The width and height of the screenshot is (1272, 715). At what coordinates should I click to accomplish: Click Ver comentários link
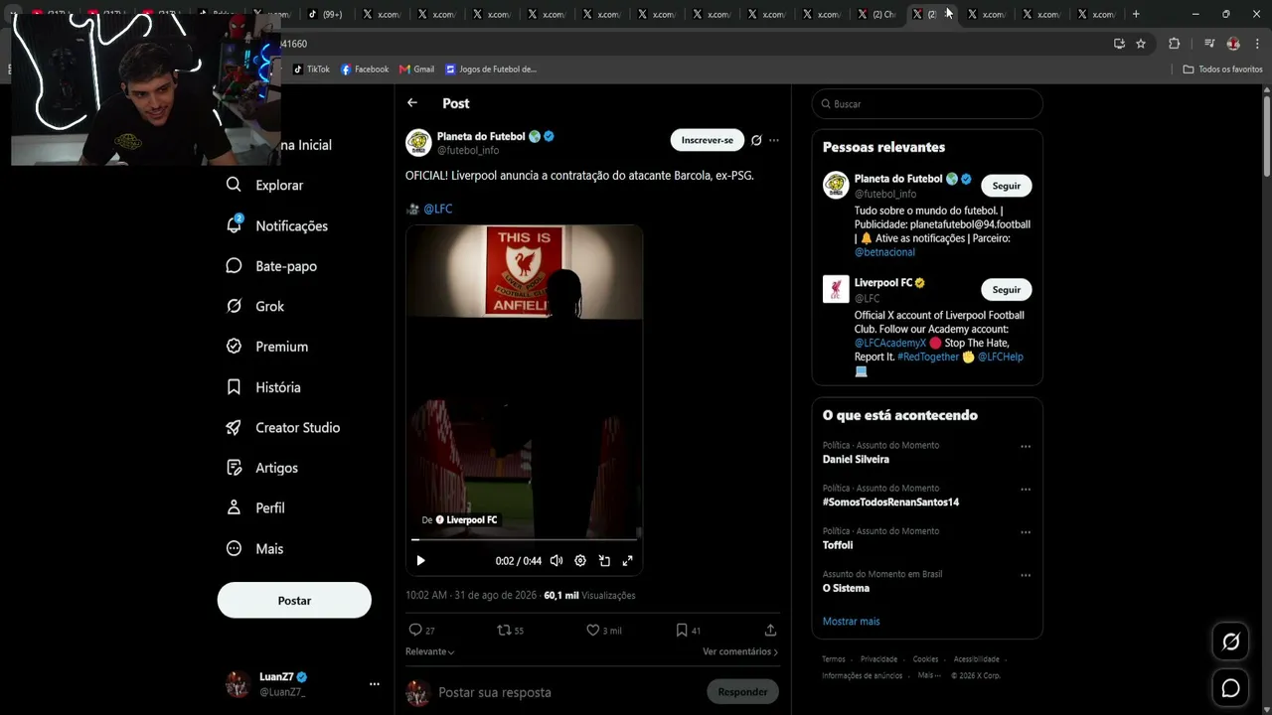(740, 651)
